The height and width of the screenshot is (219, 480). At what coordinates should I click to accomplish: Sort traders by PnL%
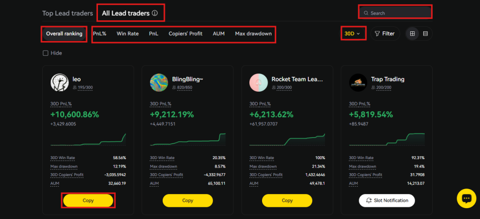(x=99, y=34)
